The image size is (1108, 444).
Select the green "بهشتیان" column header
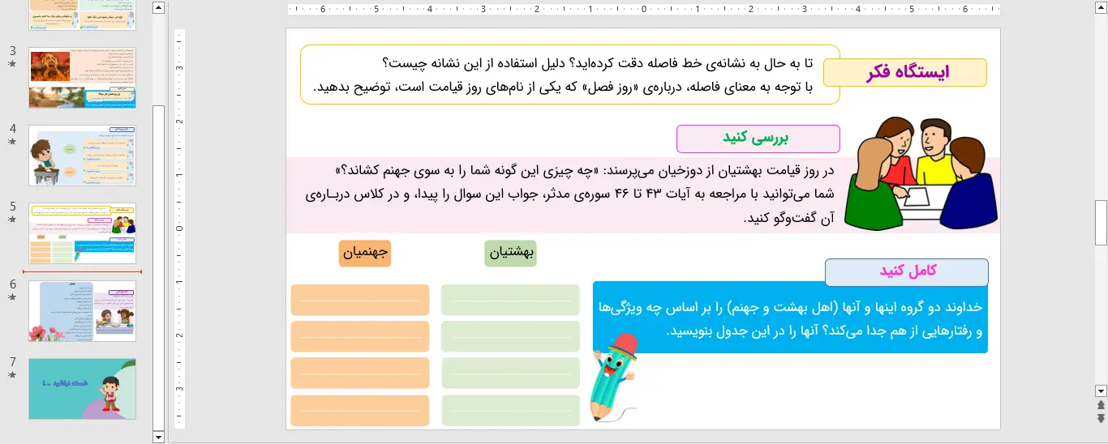coord(510,253)
